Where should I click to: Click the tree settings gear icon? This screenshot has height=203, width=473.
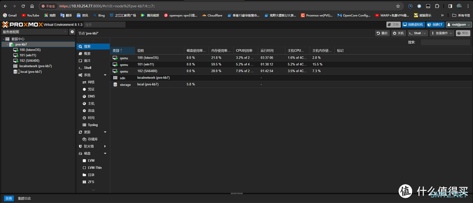click(72, 32)
